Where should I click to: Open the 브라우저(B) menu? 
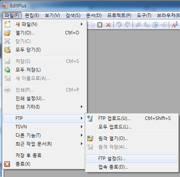168,15
